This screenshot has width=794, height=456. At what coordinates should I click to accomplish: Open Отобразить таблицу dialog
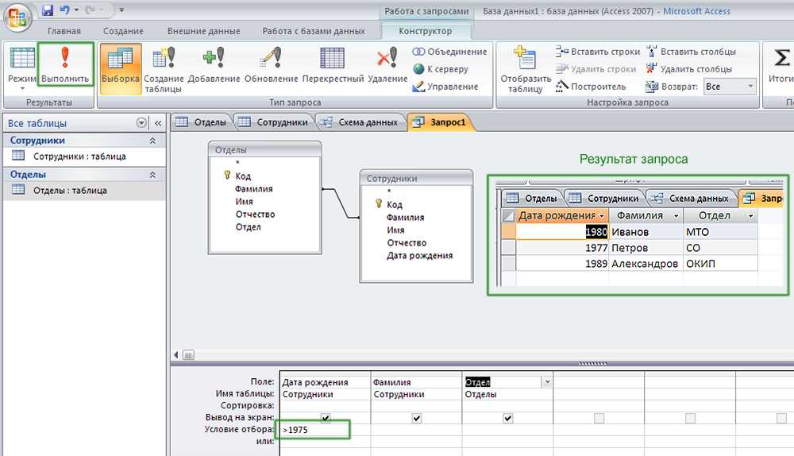click(x=526, y=69)
